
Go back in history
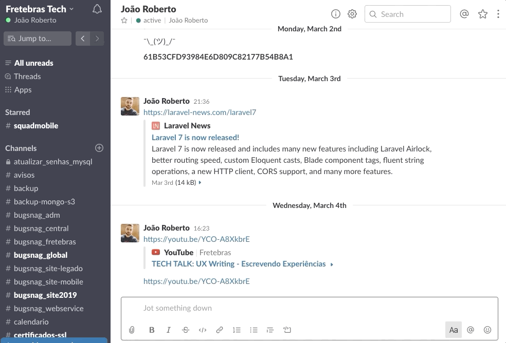tap(83, 39)
